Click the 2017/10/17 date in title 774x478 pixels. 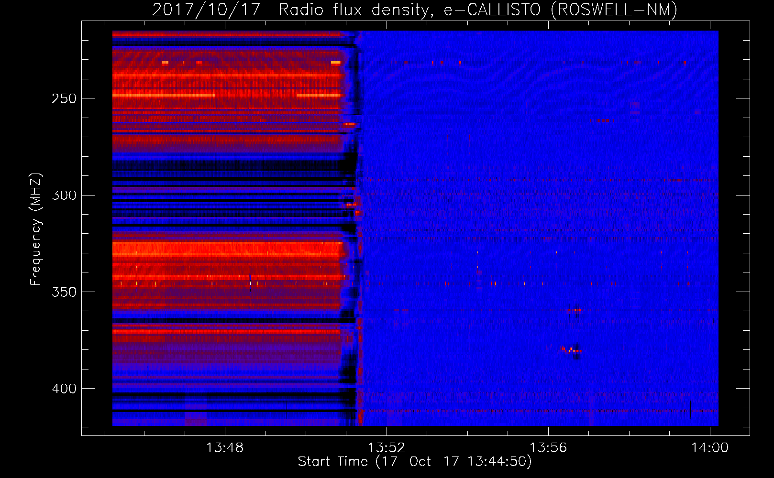click(206, 10)
